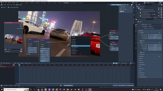Switch to the Geometry Nodes workspace tab
This screenshot has height=91, width=163.
[x=73, y=3]
